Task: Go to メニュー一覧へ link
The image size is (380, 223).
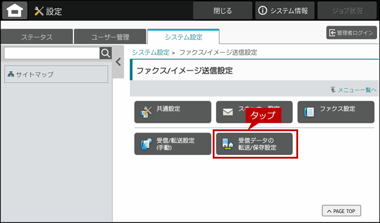Action: (x=354, y=90)
